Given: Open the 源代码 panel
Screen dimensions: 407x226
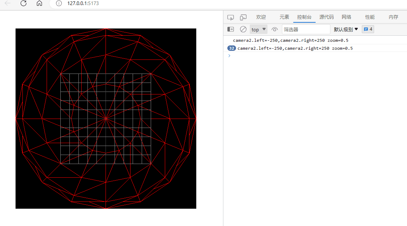Looking at the screenshot, I should [326, 17].
